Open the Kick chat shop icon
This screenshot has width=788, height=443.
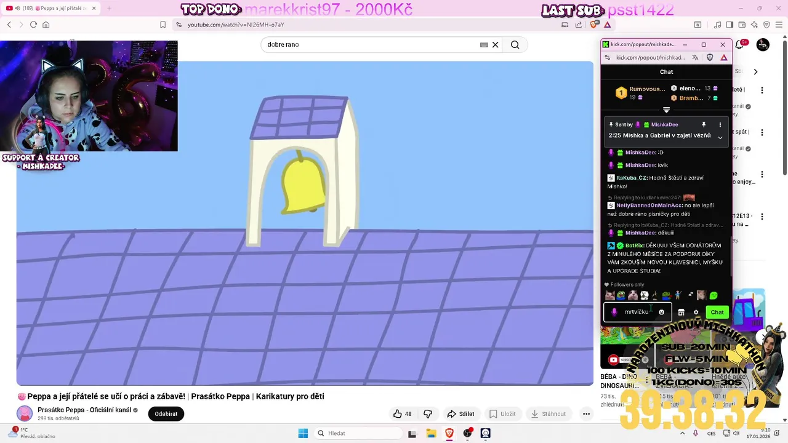click(x=681, y=312)
